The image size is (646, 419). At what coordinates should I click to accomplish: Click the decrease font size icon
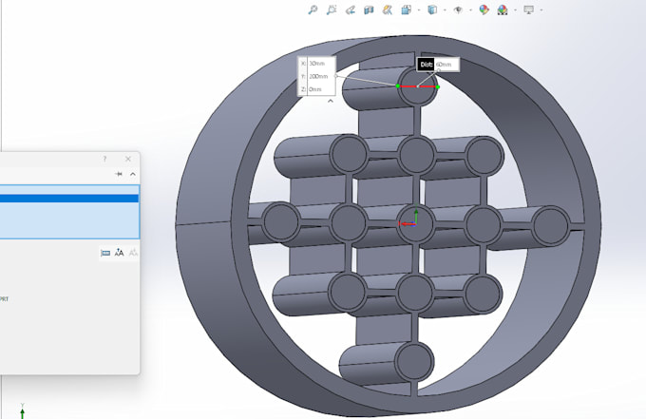[133, 253]
